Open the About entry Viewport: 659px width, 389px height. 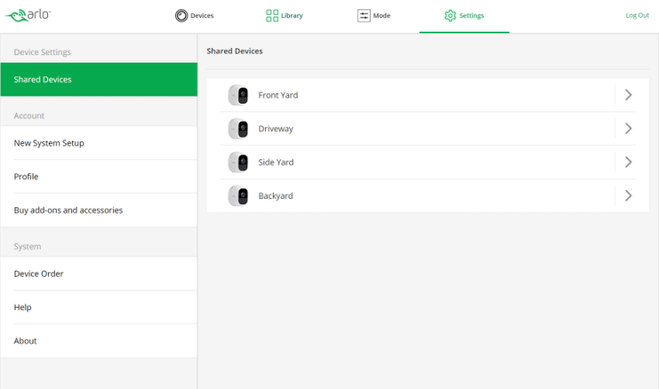pos(99,341)
